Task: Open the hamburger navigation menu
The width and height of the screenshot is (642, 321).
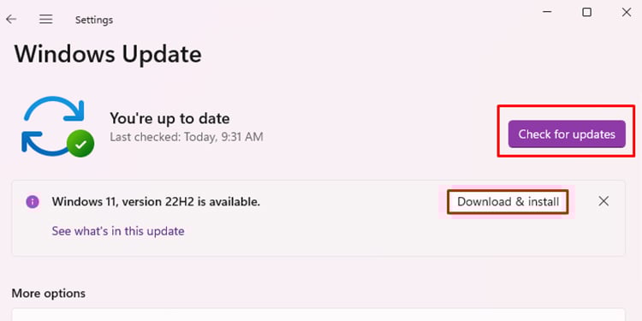Action: [46, 19]
